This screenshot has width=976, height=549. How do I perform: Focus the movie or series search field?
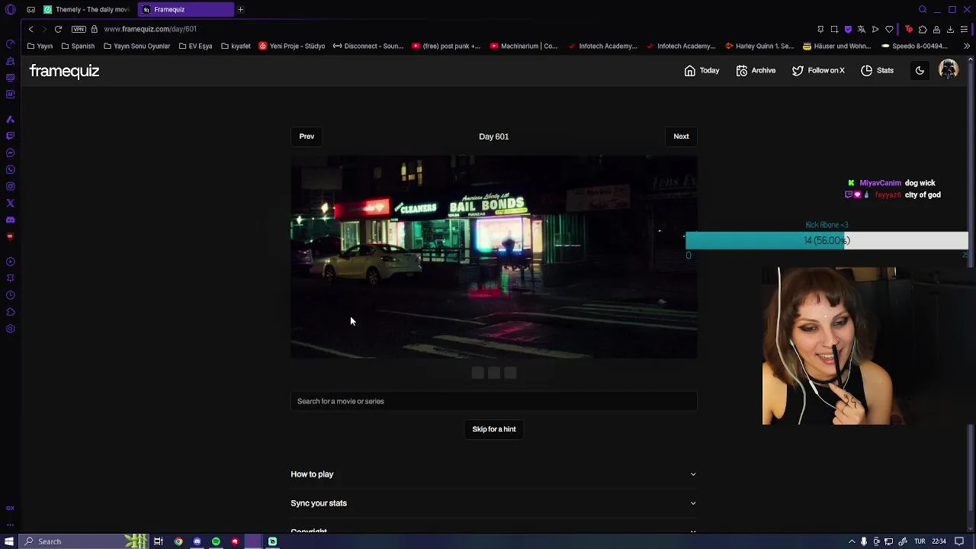(x=493, y=401)
